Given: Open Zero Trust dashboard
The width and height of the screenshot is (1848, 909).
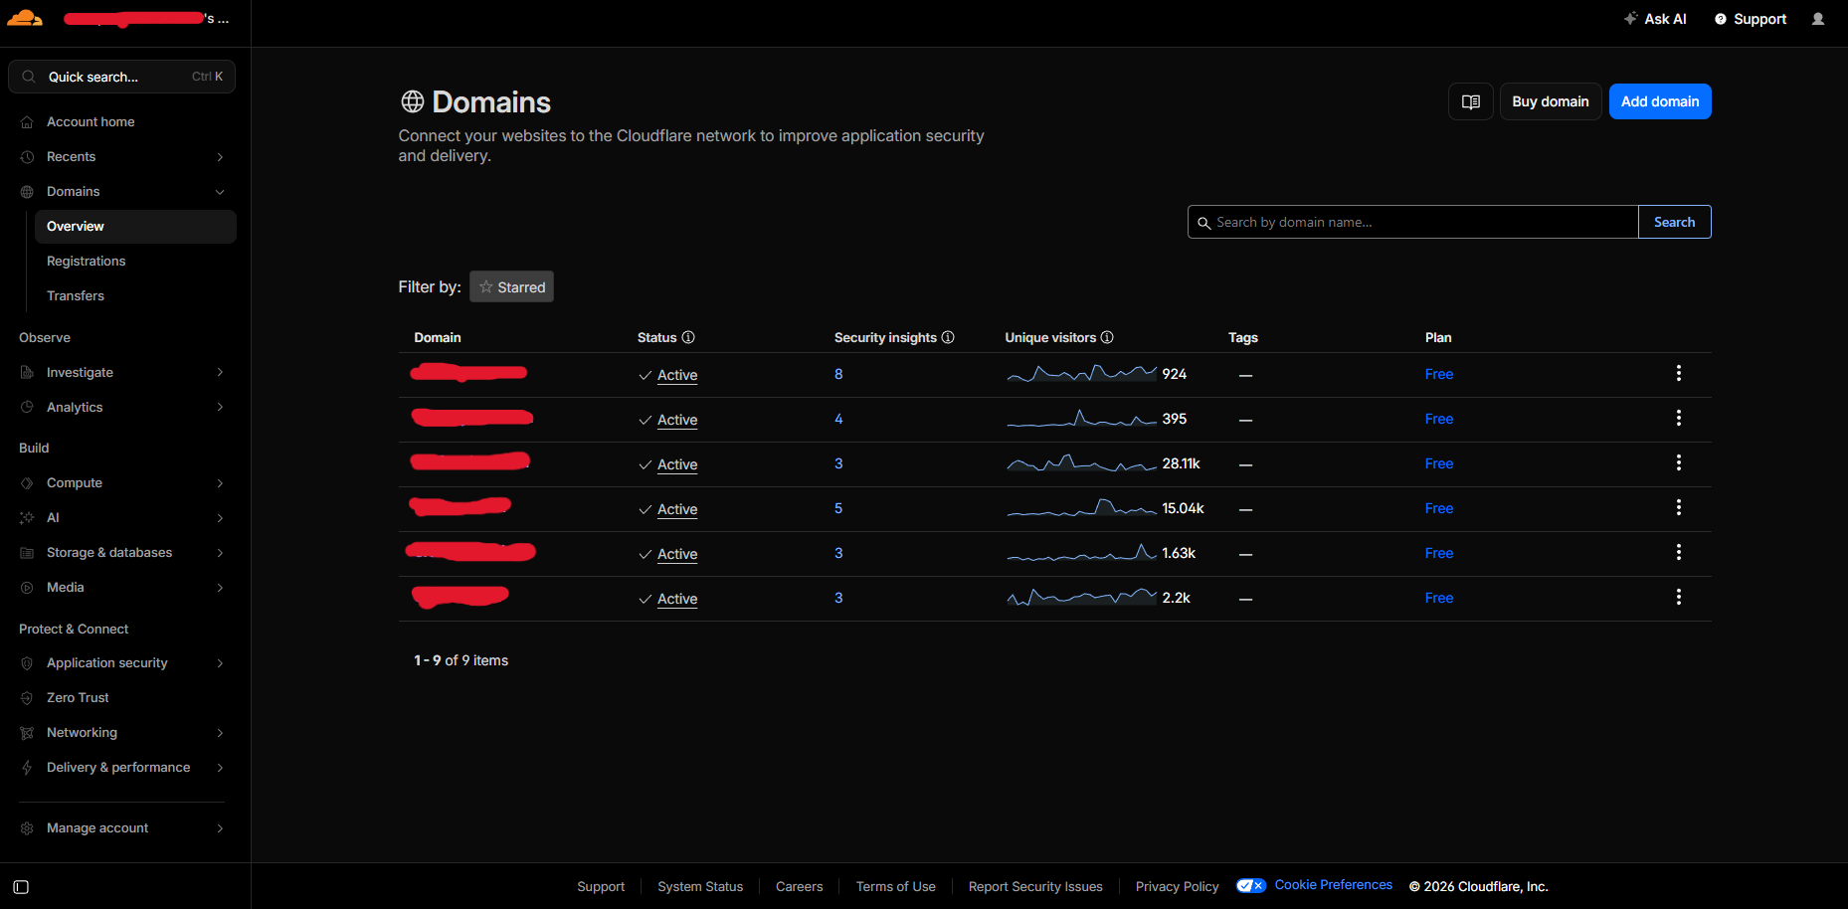Looking at the screenshot, I should coord(121,698).
